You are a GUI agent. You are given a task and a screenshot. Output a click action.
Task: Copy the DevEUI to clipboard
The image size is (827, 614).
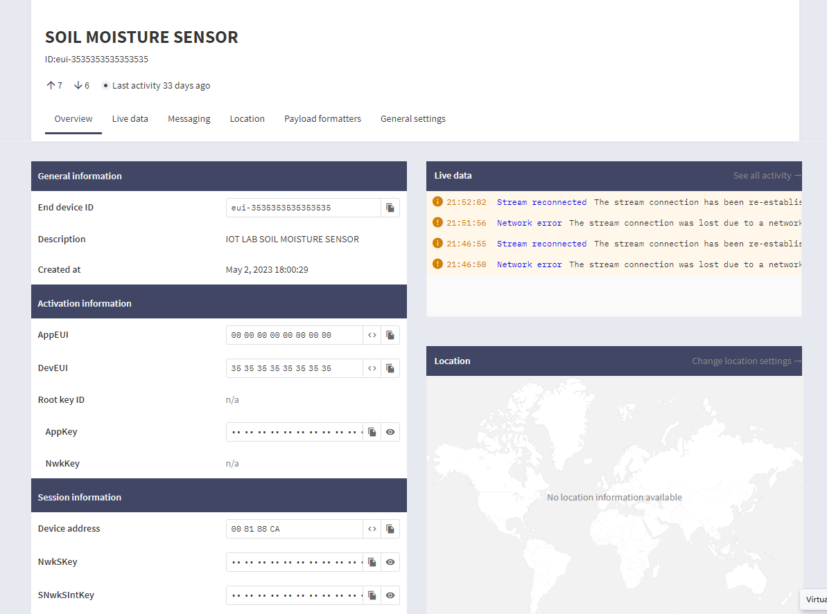click(x=390, y=368)
